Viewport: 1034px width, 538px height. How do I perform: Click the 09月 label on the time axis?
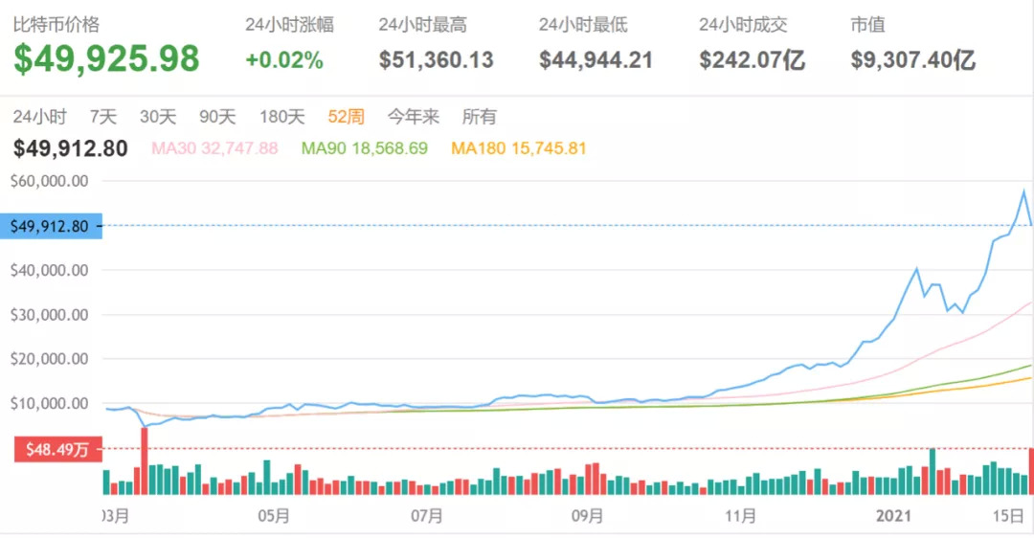pos(586,516)
